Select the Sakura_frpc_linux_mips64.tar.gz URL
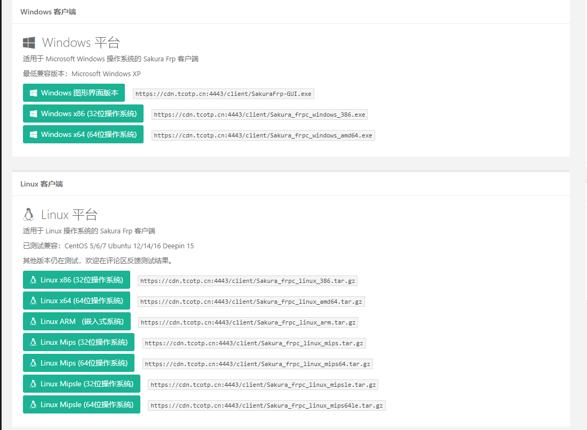 258,364
